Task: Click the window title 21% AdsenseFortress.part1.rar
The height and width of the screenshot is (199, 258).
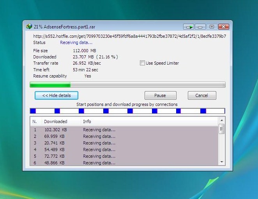Action: [65, 27]
